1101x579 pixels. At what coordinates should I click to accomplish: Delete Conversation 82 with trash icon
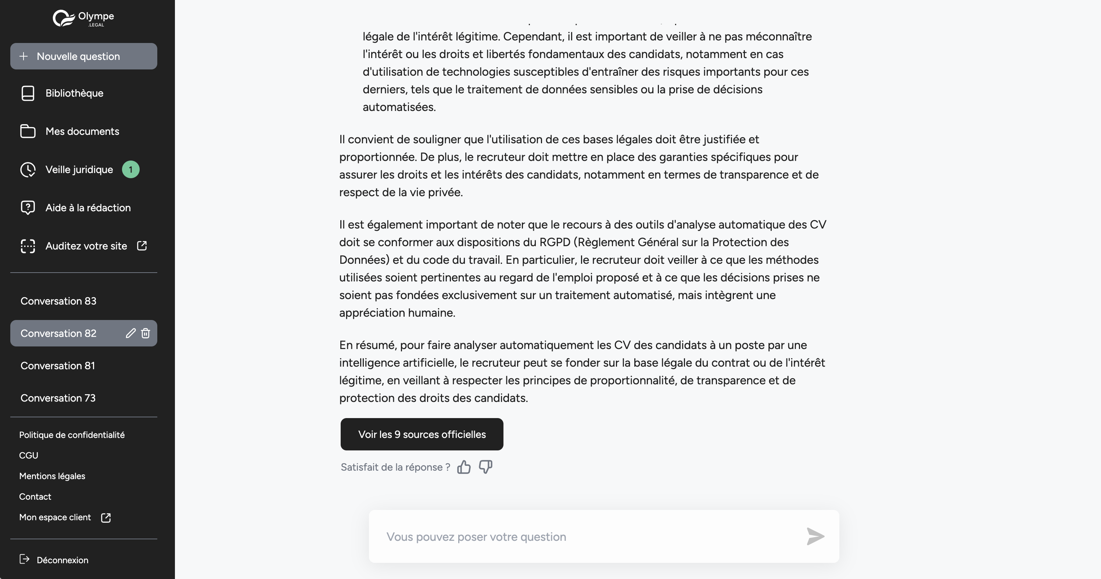click(145, 333)
